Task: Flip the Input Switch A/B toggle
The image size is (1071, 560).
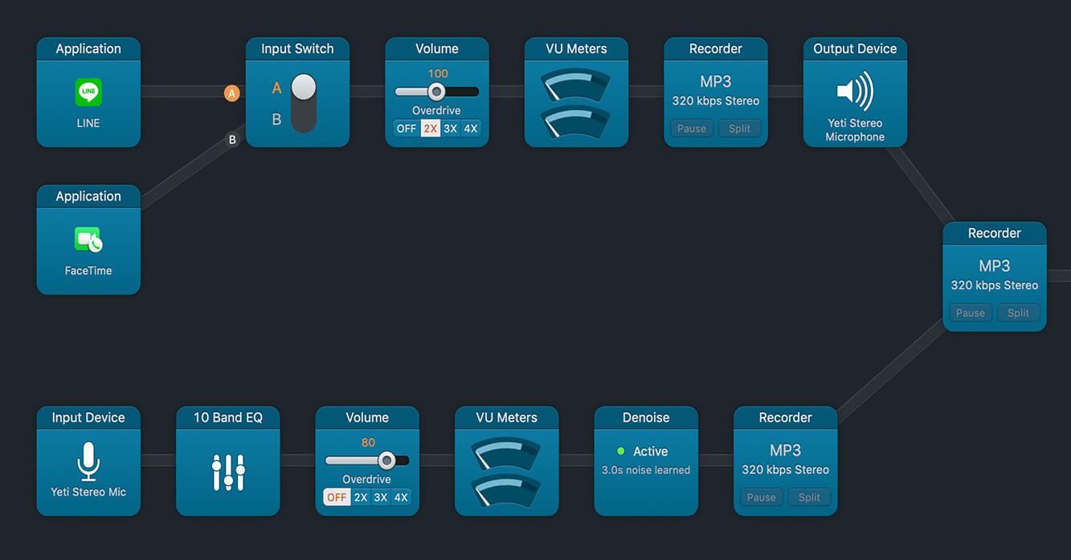Action: (304, 103)
